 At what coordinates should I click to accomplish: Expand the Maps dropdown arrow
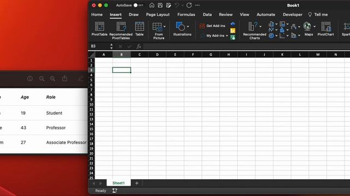tap(314, 27)
